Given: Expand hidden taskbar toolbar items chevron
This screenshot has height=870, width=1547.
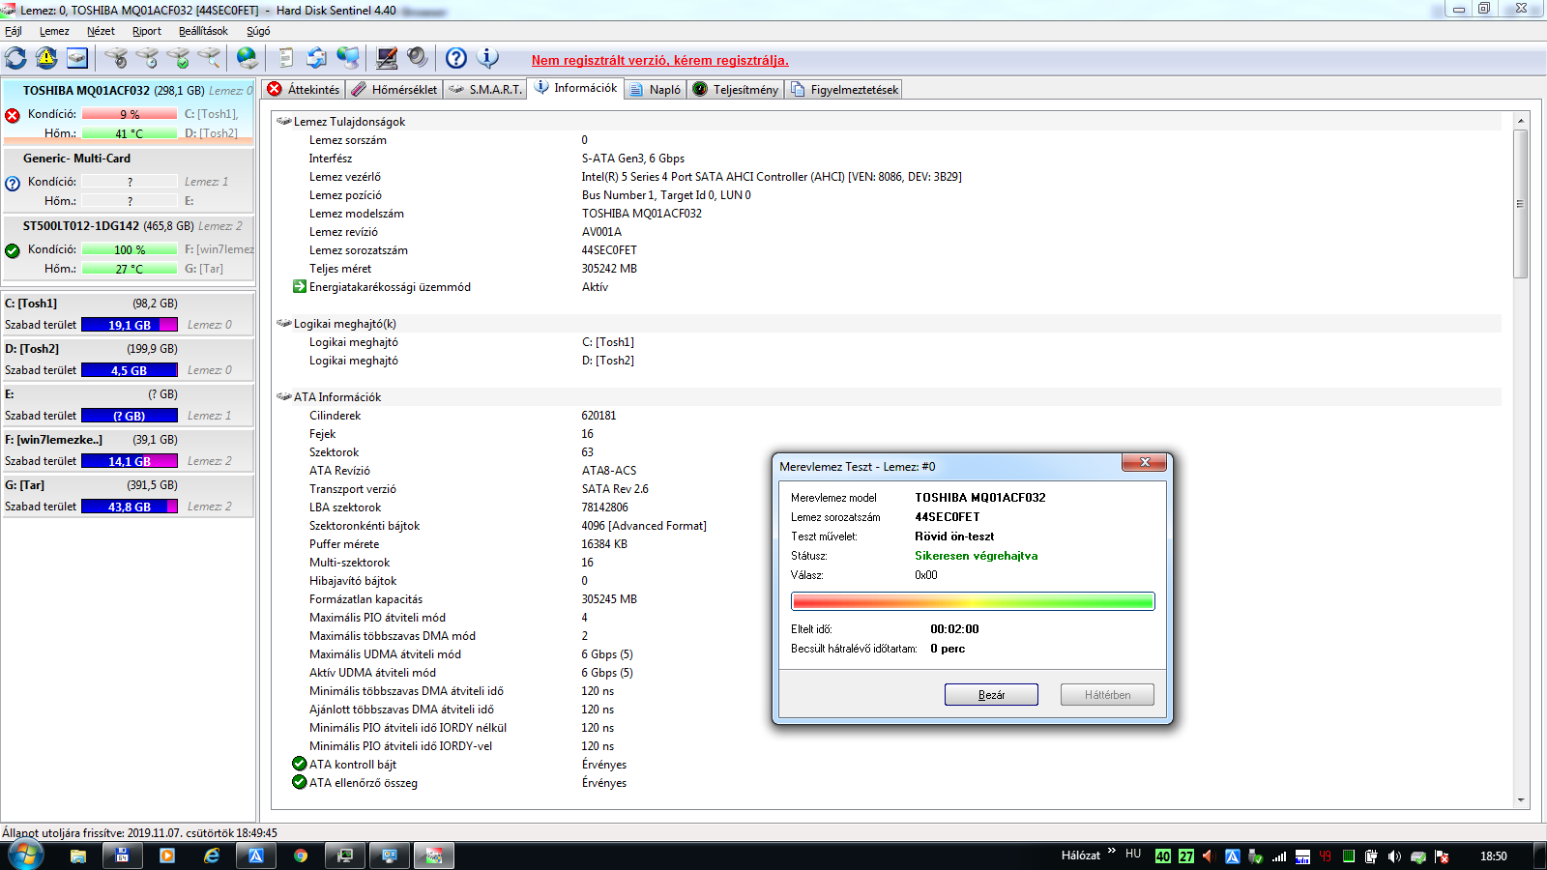Looking at the screenshot, I should pos(1112,852).
